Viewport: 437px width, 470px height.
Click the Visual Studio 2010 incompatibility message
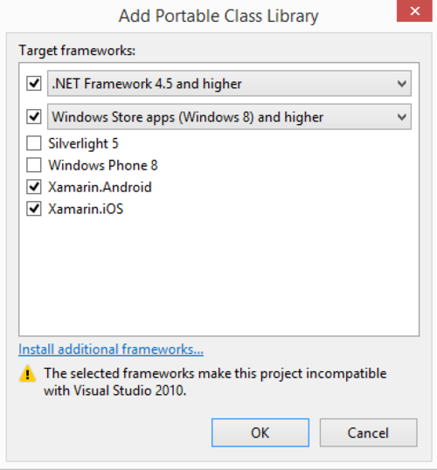click(215, 382)
